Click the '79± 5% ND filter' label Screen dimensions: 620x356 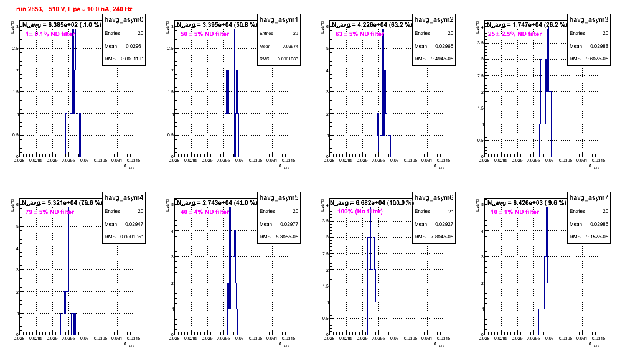click(50, 212)
